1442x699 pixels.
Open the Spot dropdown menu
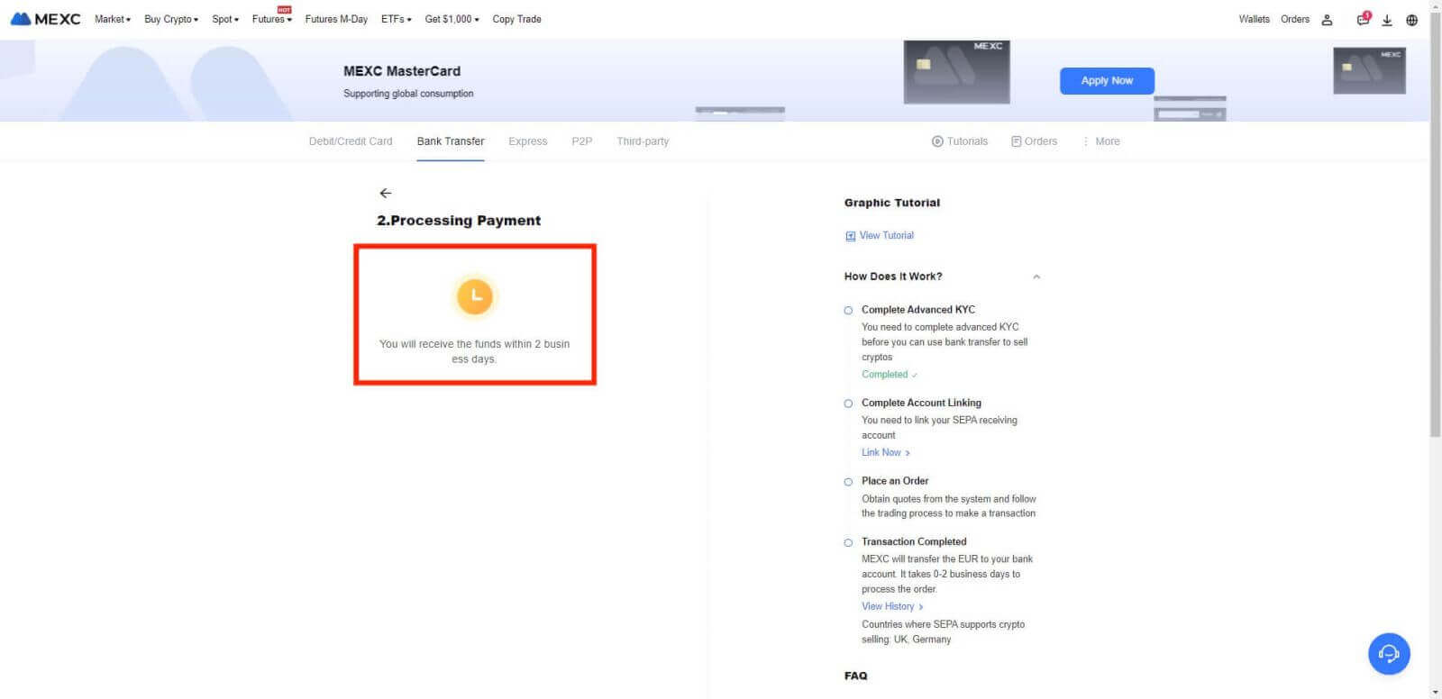point(225,19)
